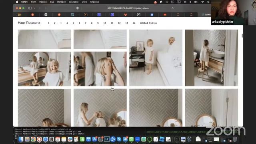The height and width of the screenshot is (144, 256).
Task: Launch Google Chrome from the Dock
Action: coord(33,139)
